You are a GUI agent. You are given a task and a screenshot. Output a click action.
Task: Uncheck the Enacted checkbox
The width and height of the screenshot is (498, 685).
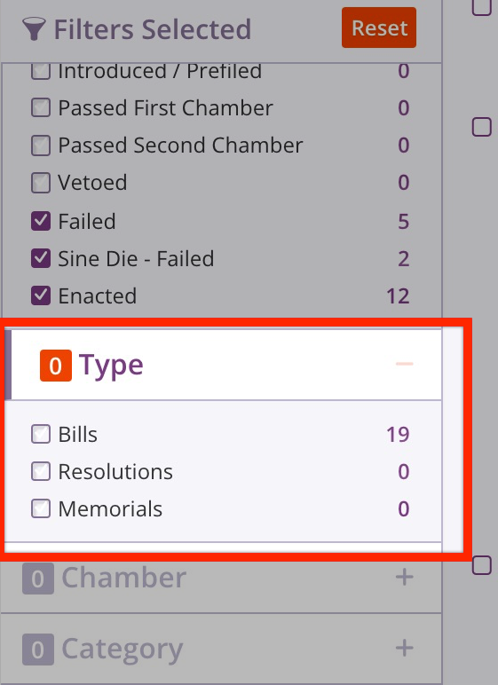tap(41, 295)
